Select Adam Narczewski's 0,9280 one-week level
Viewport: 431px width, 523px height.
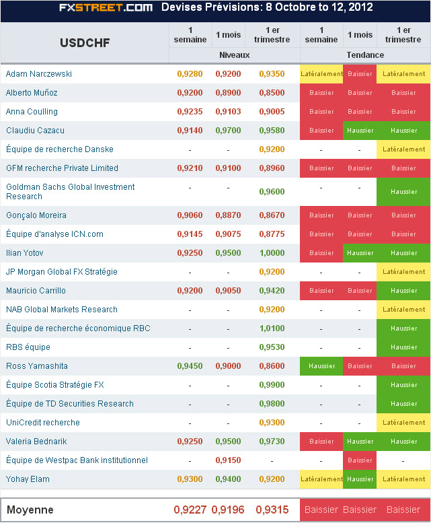(x=190, y=74)
